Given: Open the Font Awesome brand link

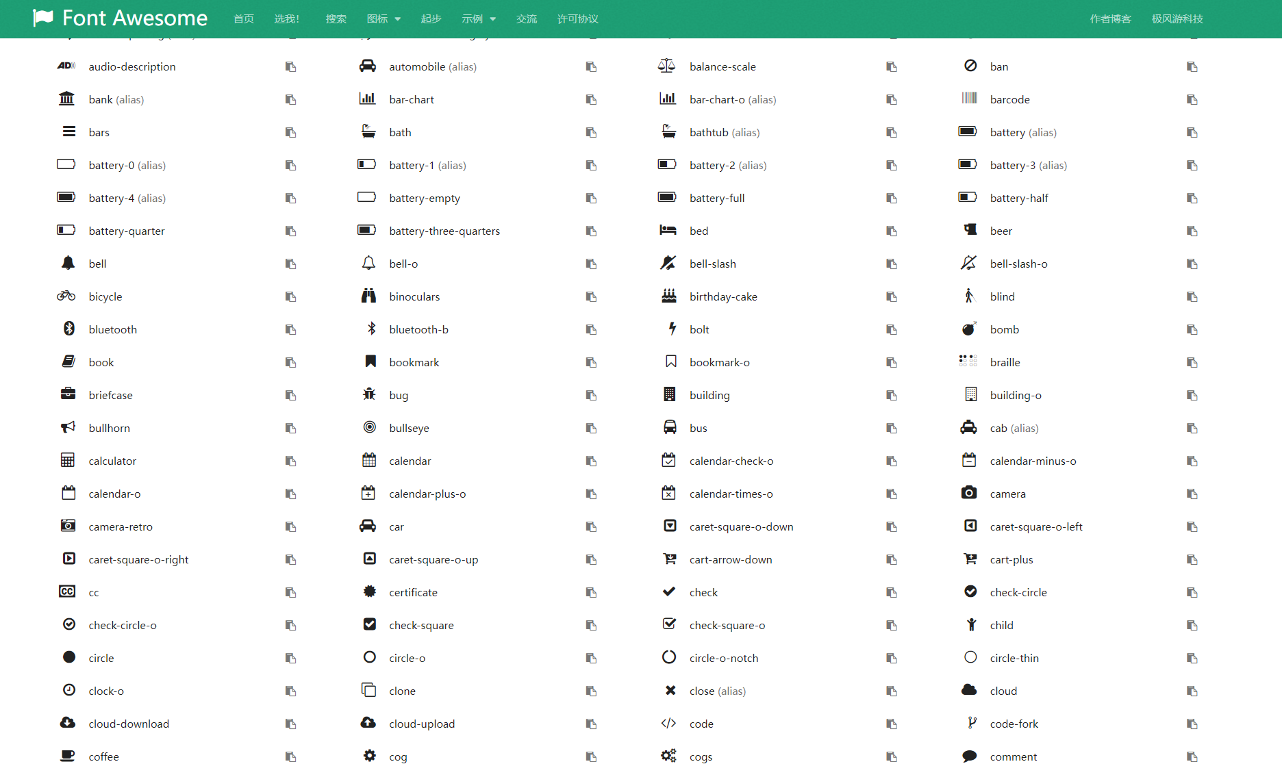Looking at the screenshot, I should [x=120, y=18].
